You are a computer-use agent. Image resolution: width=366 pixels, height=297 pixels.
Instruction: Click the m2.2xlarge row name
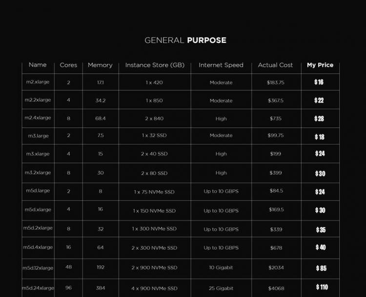pyautogui.click(x=38, y=100)
